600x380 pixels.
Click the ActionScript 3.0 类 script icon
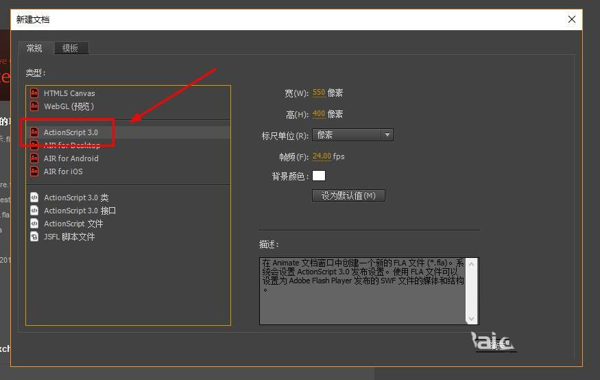tap(34, 198)
